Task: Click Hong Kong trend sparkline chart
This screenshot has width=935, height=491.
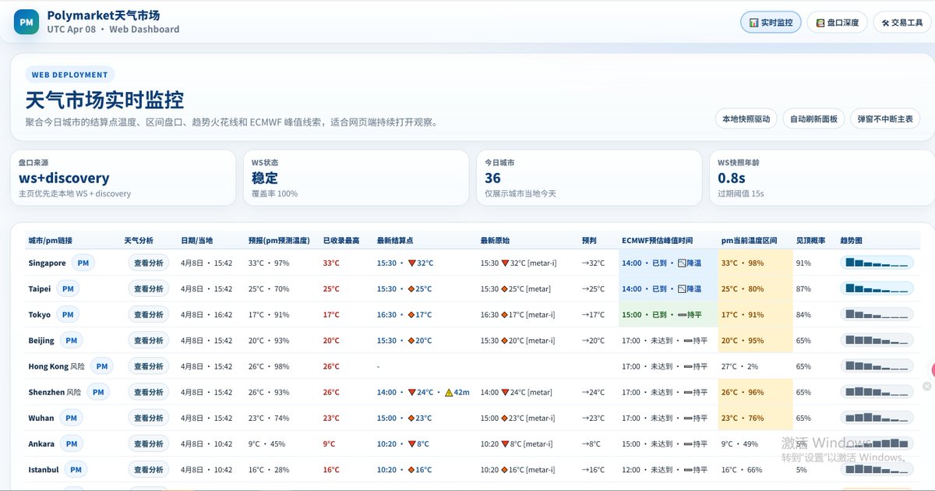Action: [877, 366]
